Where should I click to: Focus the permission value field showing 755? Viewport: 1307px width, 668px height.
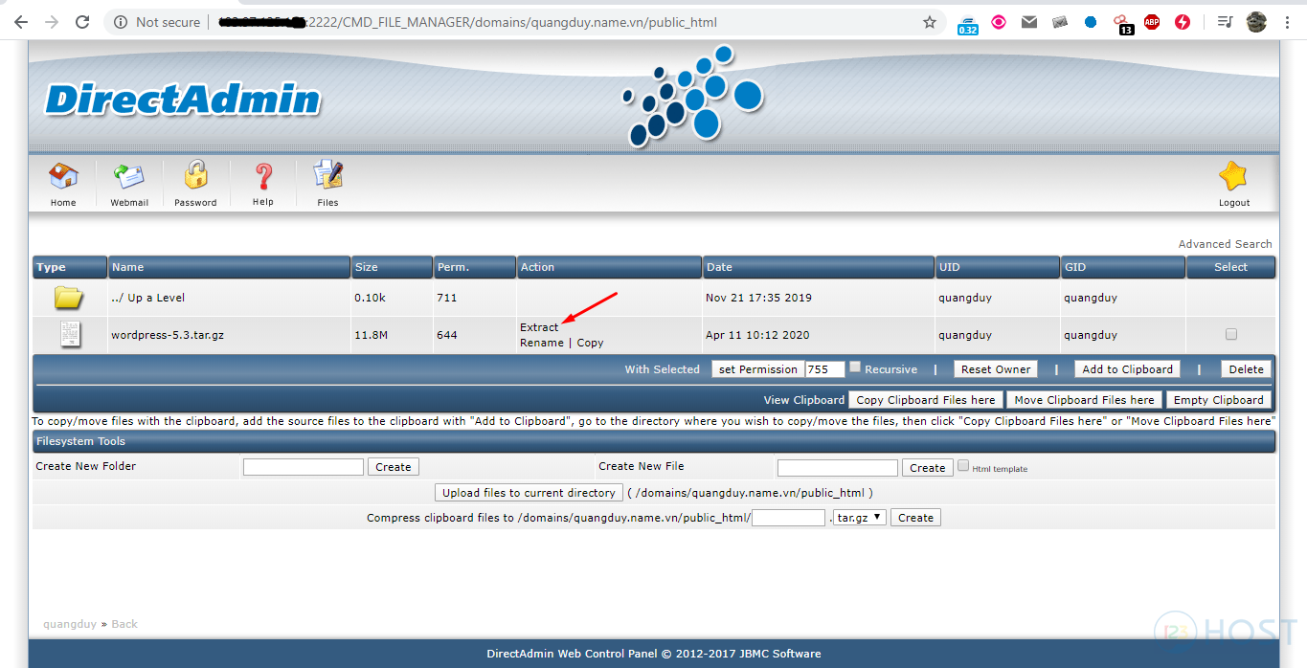coord(825,369)
